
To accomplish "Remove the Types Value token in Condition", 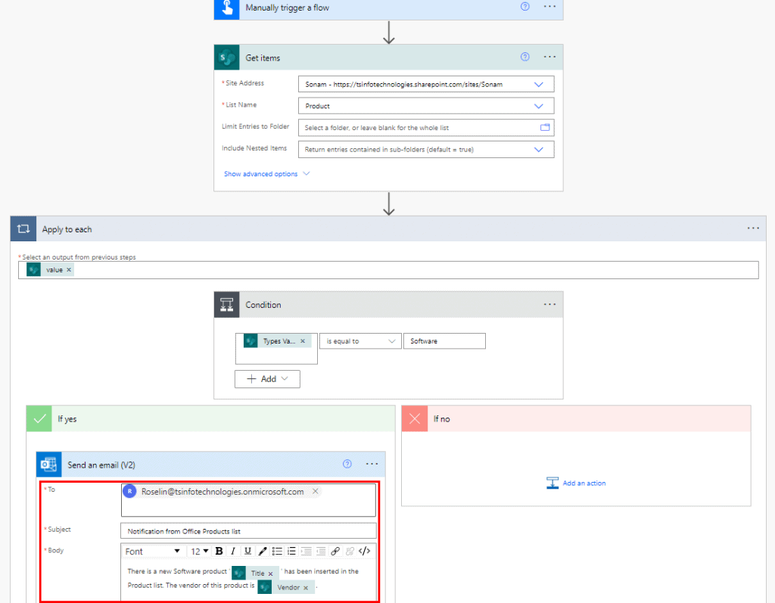I will (x=303, y=341).
